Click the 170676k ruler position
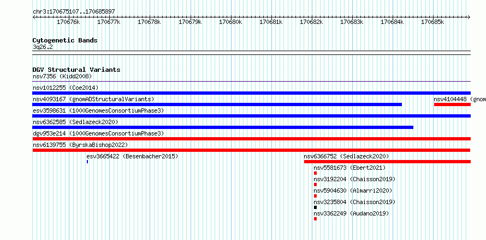The image size is (486, 240). click(68, 22)
